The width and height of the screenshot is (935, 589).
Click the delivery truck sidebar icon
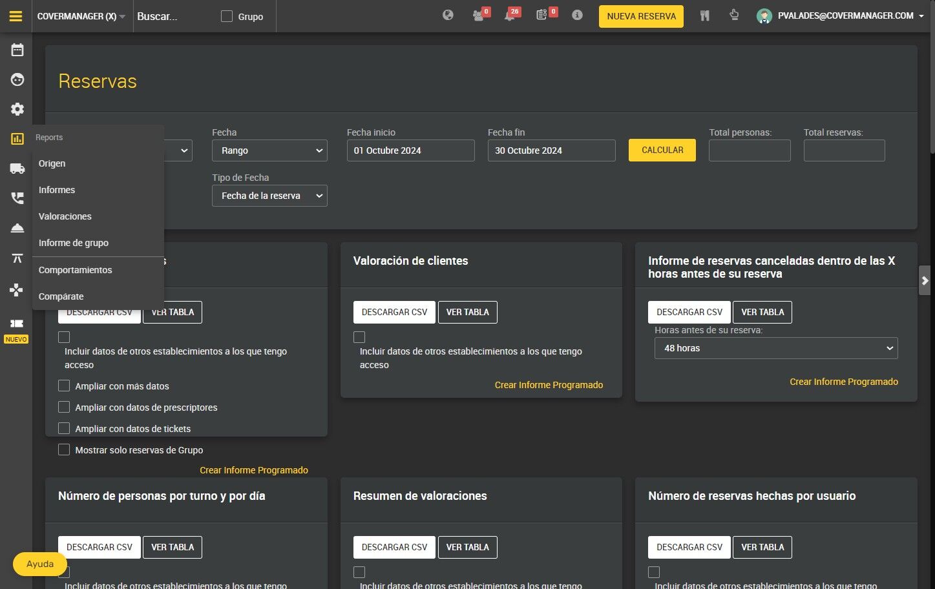[x=17, y=169]
